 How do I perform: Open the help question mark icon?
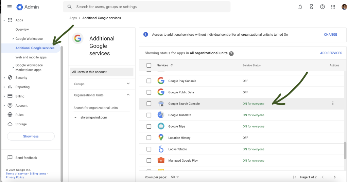[322, 7]
